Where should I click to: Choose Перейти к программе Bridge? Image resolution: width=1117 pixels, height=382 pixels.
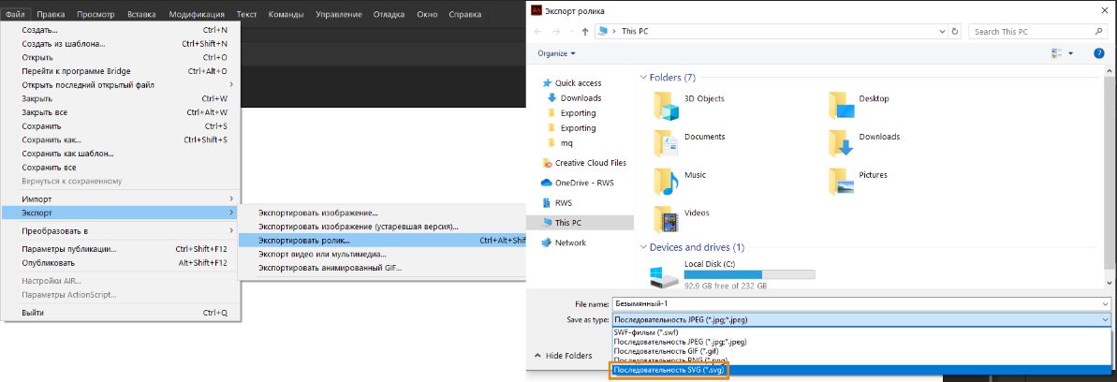121,70
